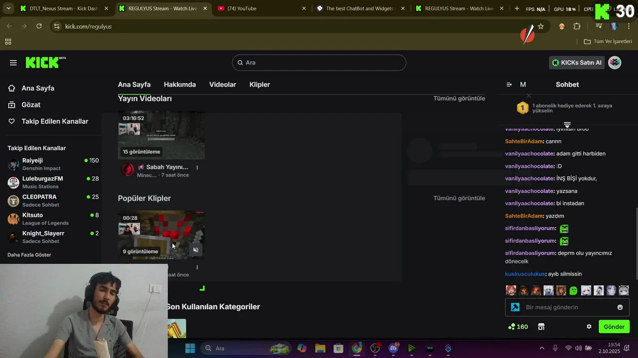Click the KICKs Satın Al button
The height and width of the screenshot is (358, 638).
click(x=577, y=63)
